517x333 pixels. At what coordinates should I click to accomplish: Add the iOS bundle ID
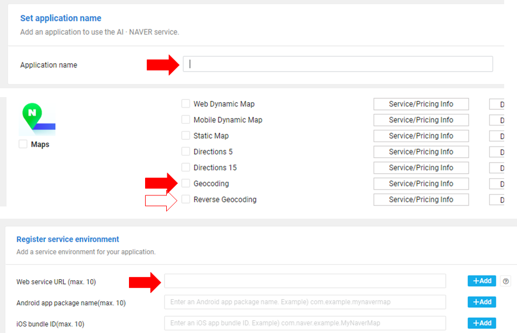tap(482, 323)
